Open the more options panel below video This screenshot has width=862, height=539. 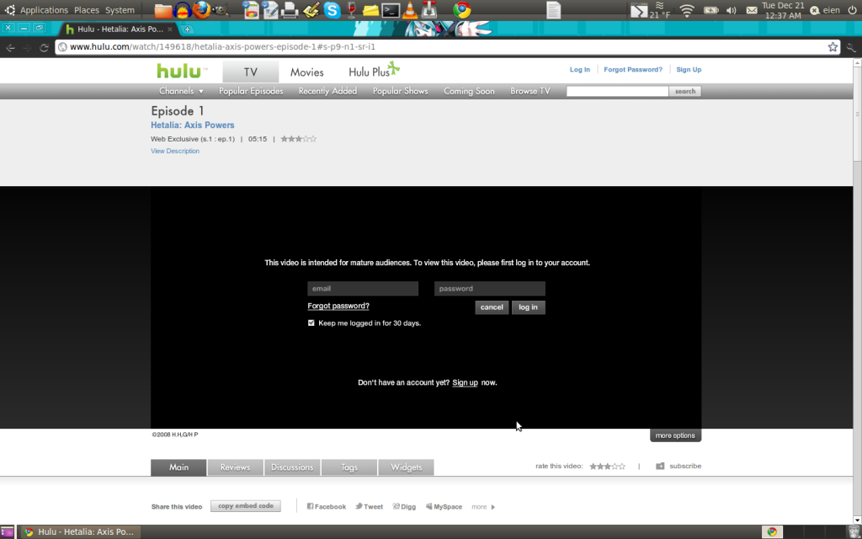[675, 435]
